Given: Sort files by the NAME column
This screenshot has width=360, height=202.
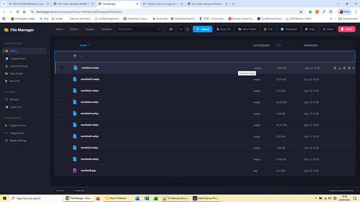Looking at the screenshot, I should pyautogui.click(x=85, y=45).
